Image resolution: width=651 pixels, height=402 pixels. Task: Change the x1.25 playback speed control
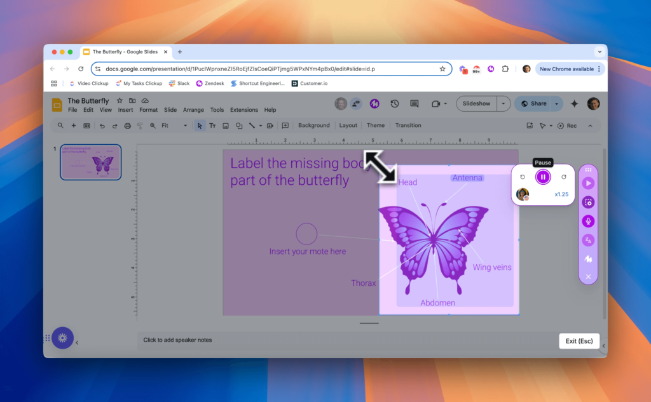point(561,194)
